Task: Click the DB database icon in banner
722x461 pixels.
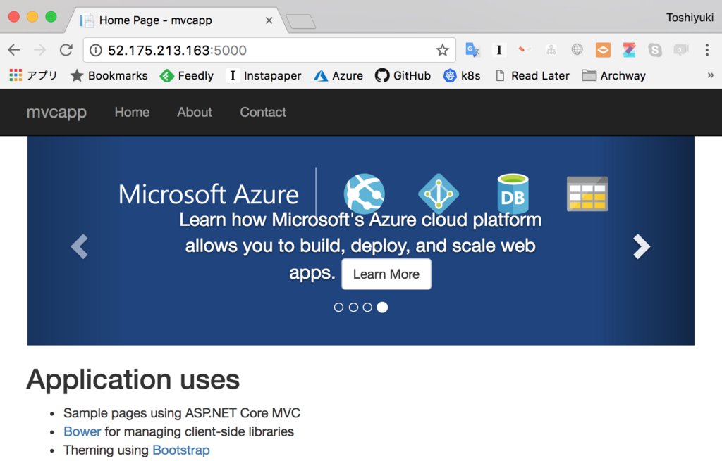Action: point(513,194)
